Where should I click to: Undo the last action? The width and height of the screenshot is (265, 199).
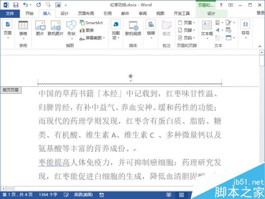[x=25, y=5]
